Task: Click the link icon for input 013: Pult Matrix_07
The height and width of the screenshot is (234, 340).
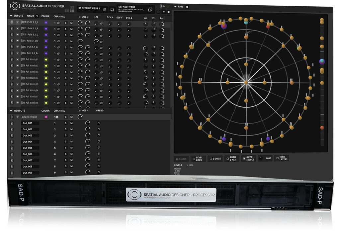Action: pyautogui.click(x=12, y=96)
